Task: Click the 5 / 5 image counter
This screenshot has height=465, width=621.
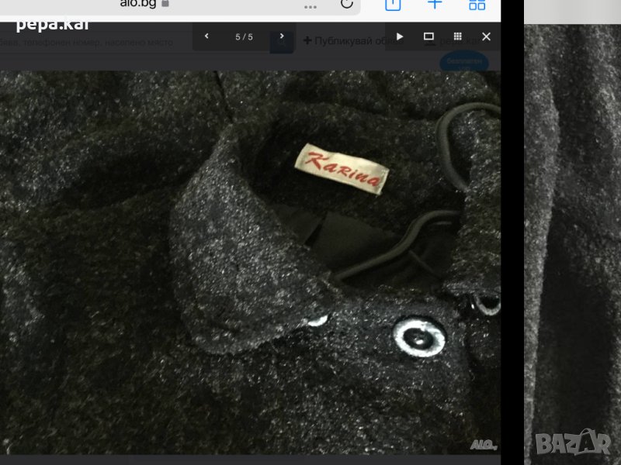Action: click(244, 36)
